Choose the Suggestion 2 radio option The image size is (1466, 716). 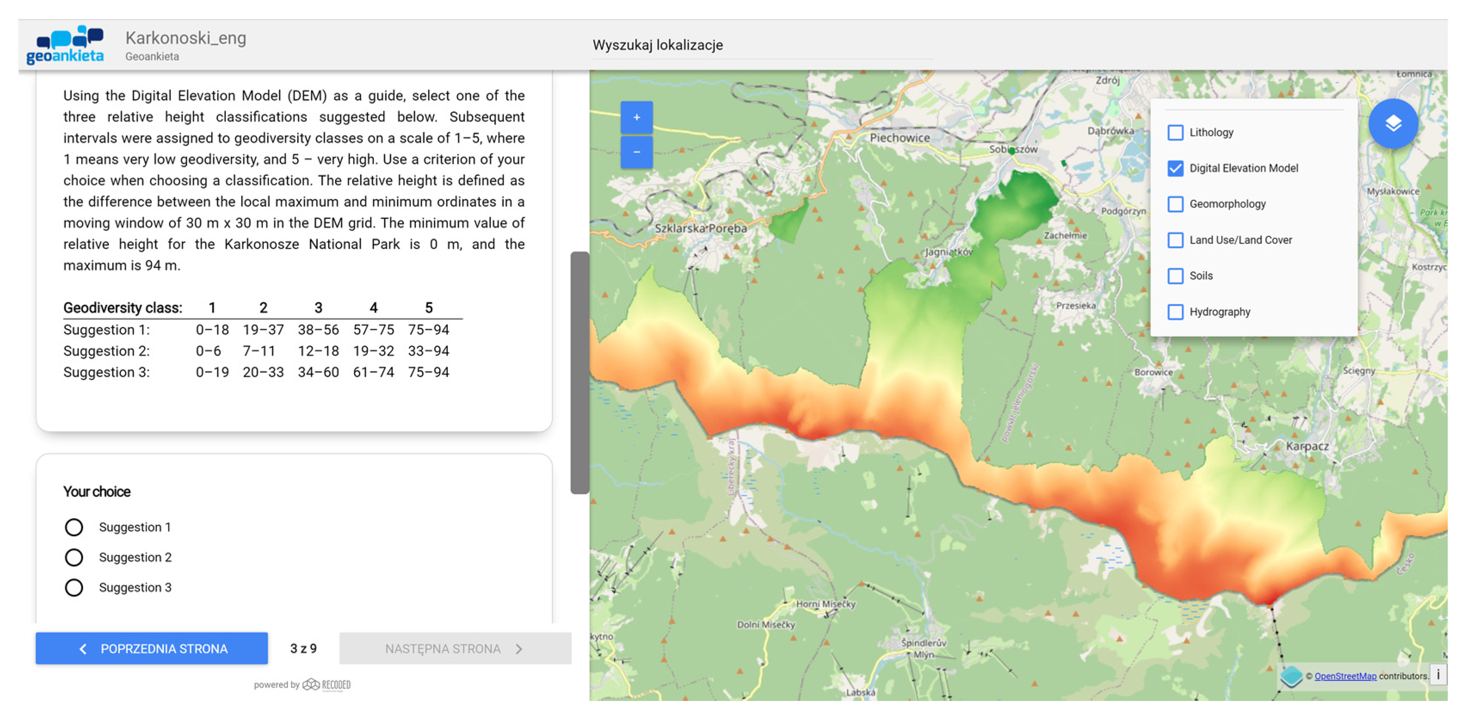point(74,557)
